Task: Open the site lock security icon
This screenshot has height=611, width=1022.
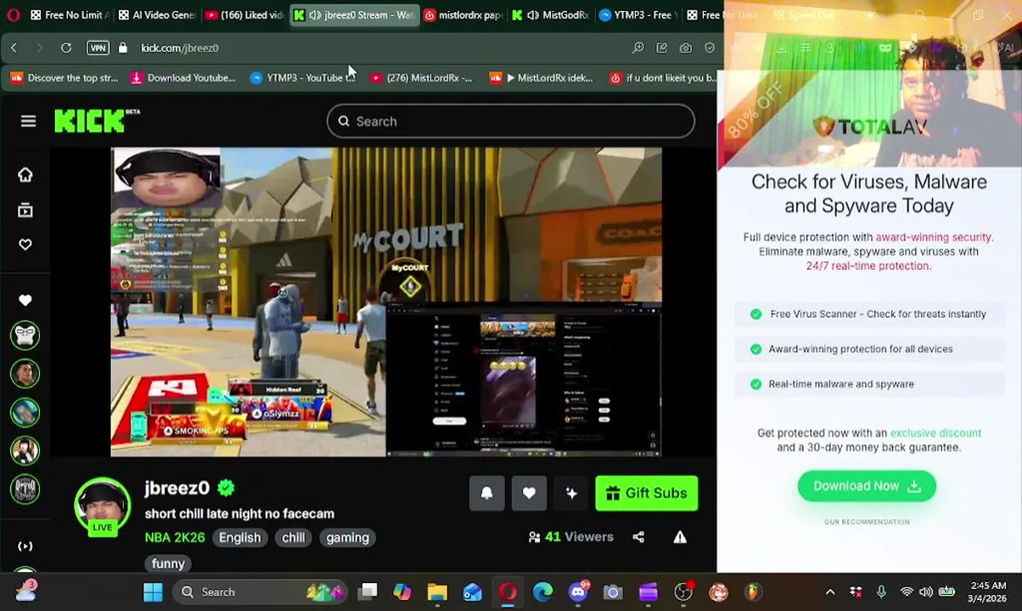Action: point(123,48)
